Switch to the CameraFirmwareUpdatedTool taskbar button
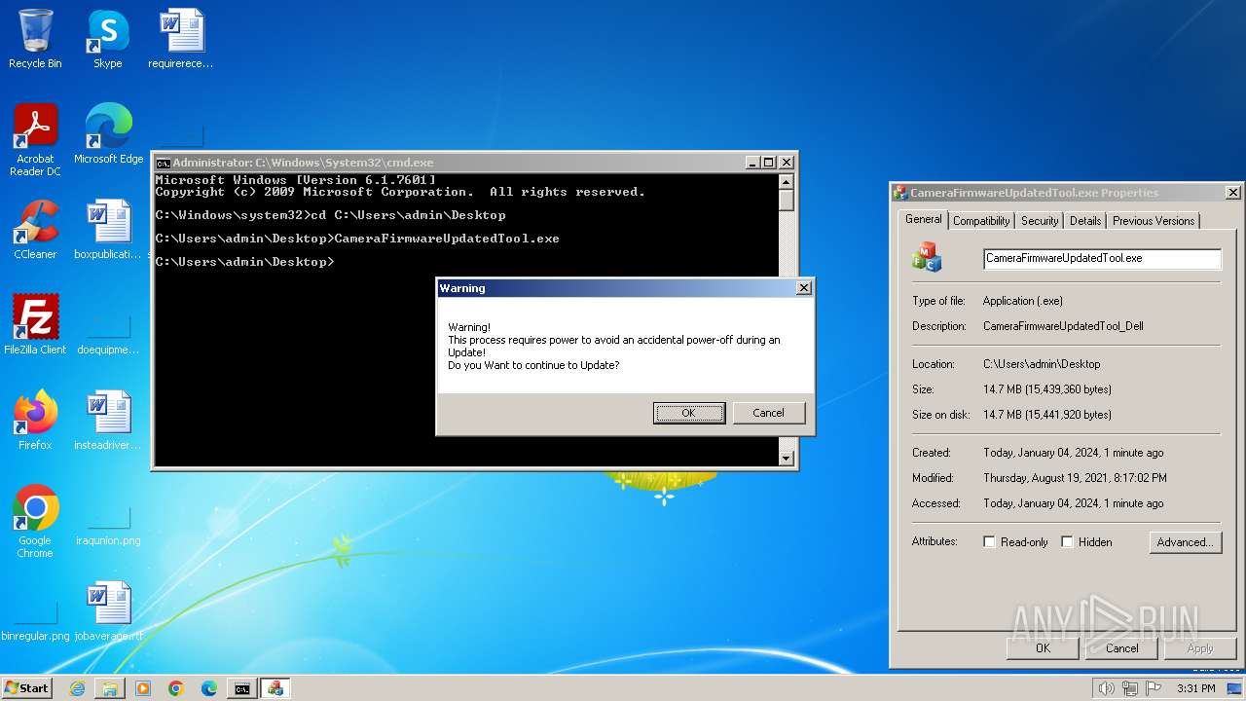The image size is (1246, 701). pyautogui.click(x=275, y=688)
